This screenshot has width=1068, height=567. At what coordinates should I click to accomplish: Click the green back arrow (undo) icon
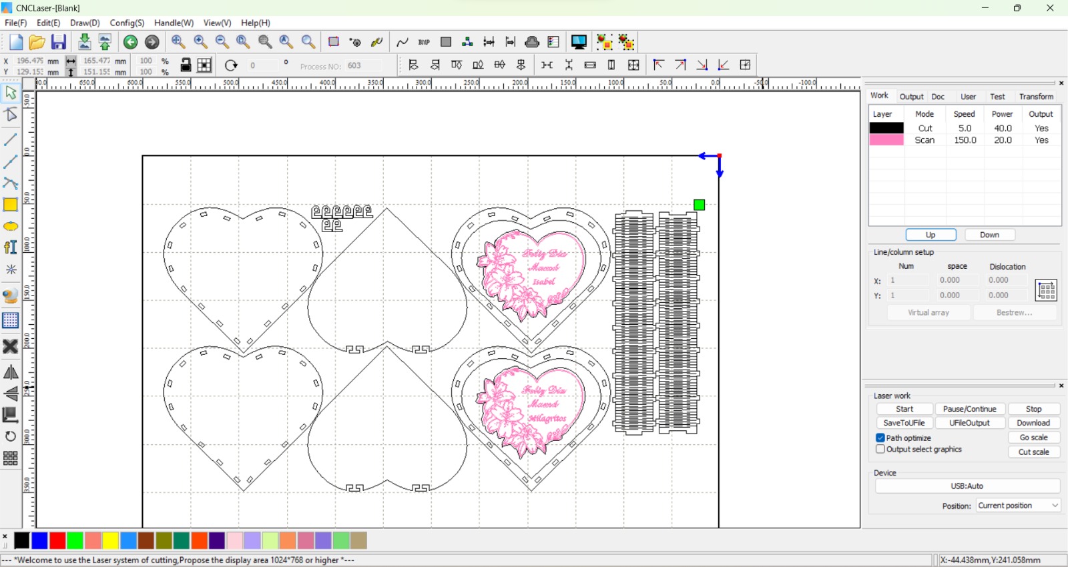[x=131, y=42]
